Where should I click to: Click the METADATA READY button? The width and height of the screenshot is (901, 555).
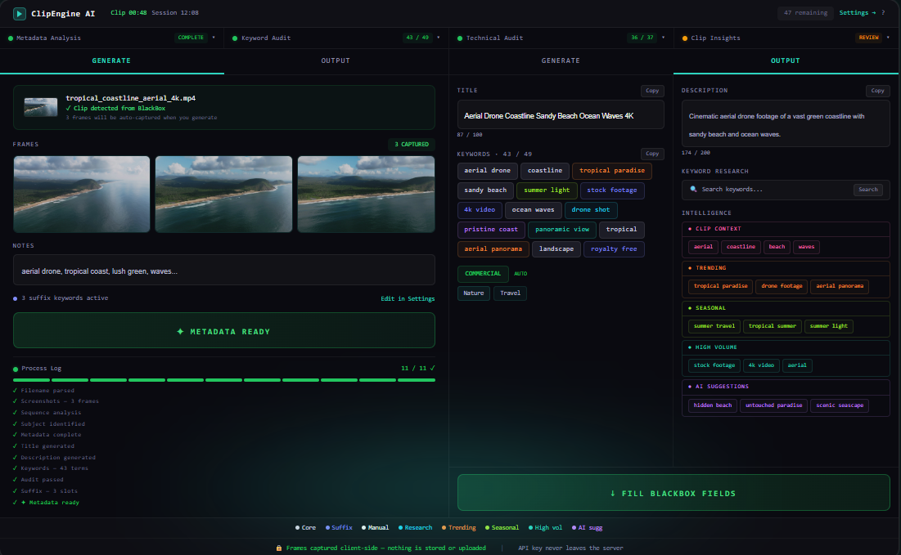[224, 330]
